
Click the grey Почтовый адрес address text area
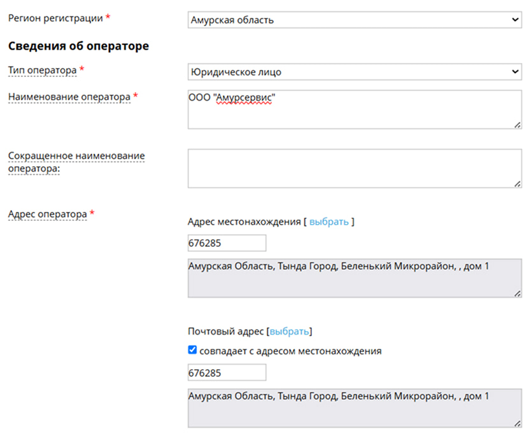tap(355, 408)
